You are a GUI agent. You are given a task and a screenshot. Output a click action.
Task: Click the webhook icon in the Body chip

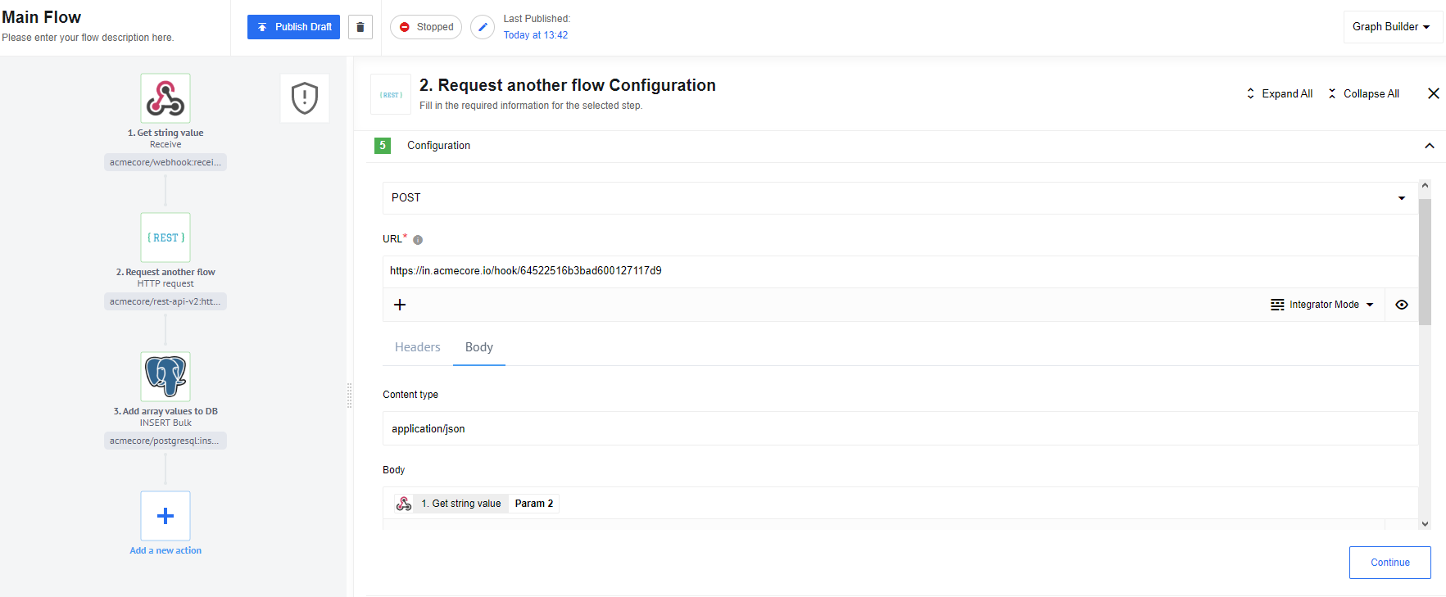pyautogui.click(x=404, y=504)
